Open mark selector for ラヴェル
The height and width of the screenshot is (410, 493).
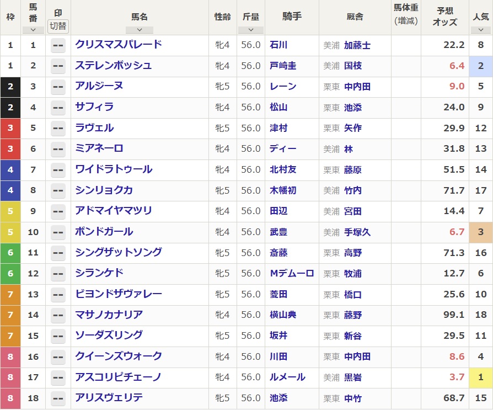[x=58, y=129]
